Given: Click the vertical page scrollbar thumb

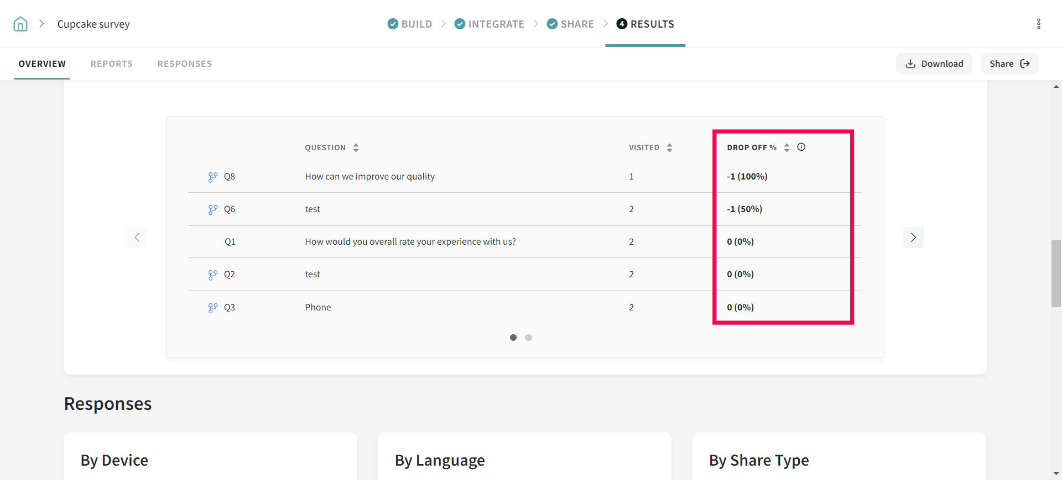Looking at the screenshot, I should coord(1056,273).
